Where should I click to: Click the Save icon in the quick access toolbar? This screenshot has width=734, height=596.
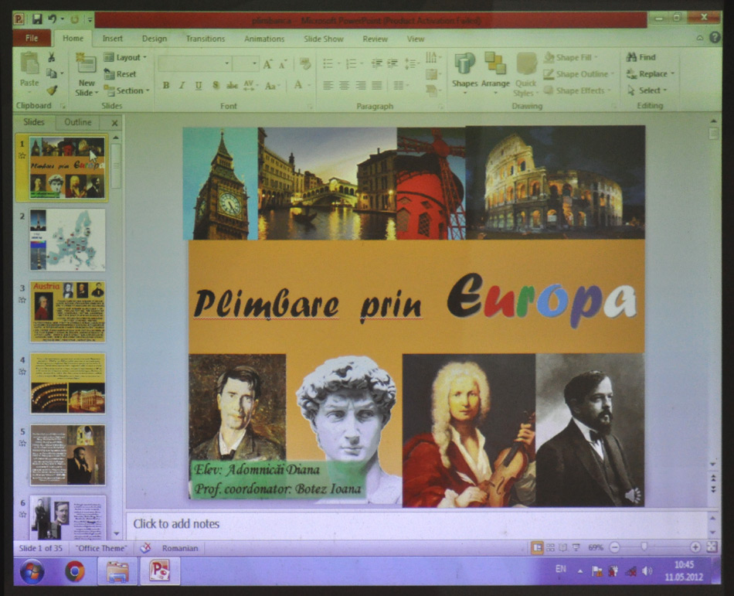click(37, 19)
